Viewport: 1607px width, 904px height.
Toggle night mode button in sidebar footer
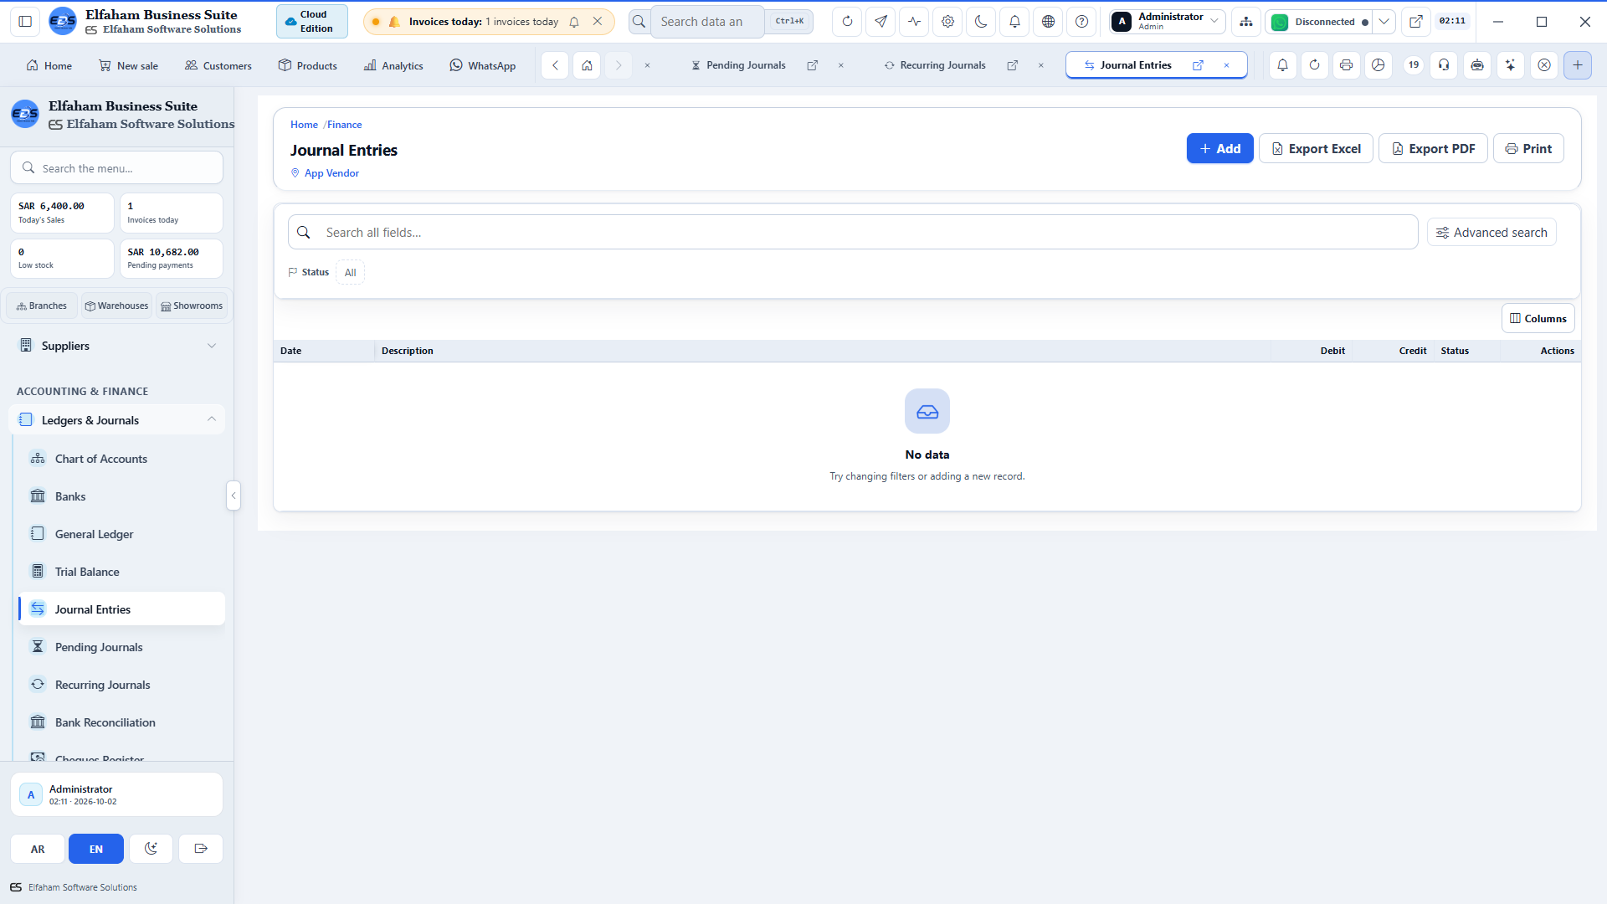click(x=151, y=849)
